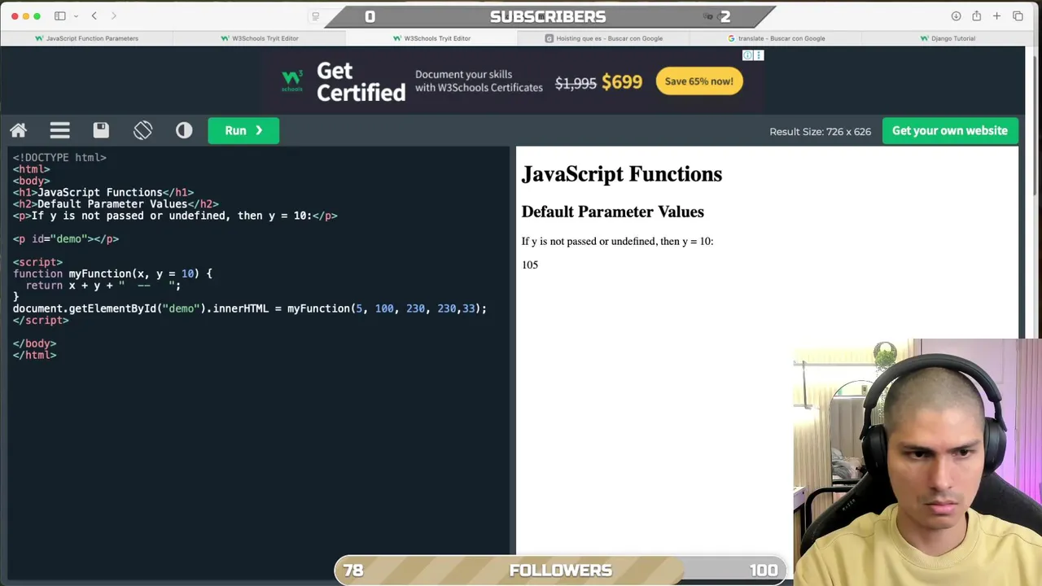Click the followers progress bar overlay
Screen dimensions: 1042x586
click(x=561, y=570)
